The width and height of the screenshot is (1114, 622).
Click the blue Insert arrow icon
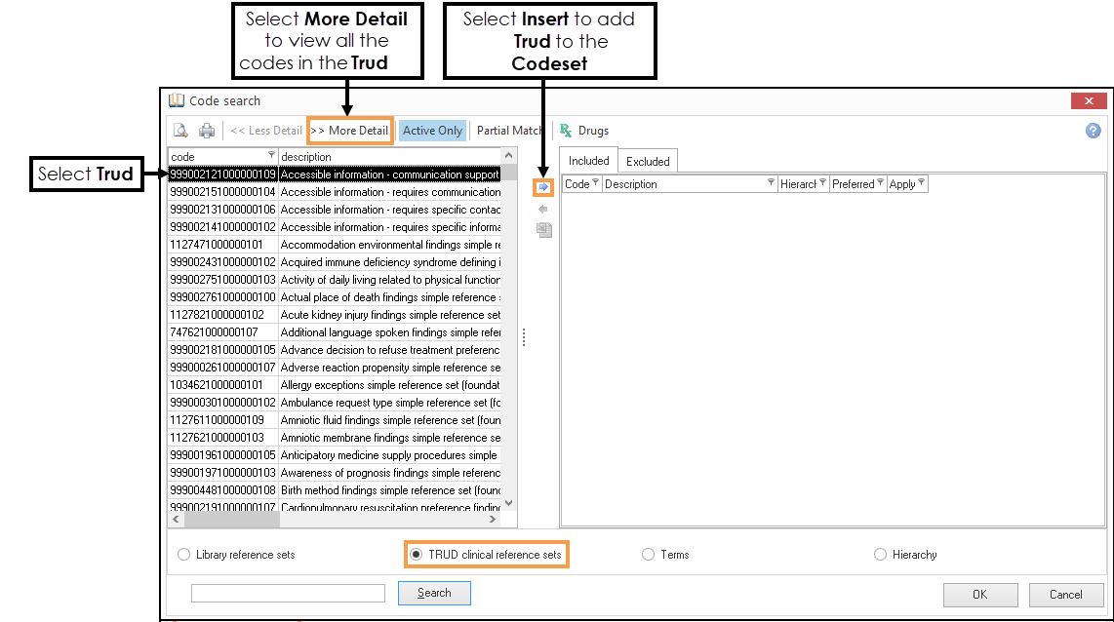pyautogui.click(x=543, y=187)
